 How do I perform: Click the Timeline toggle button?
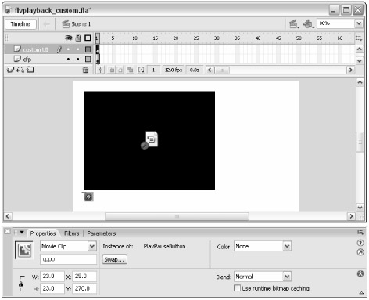(20, 24)
